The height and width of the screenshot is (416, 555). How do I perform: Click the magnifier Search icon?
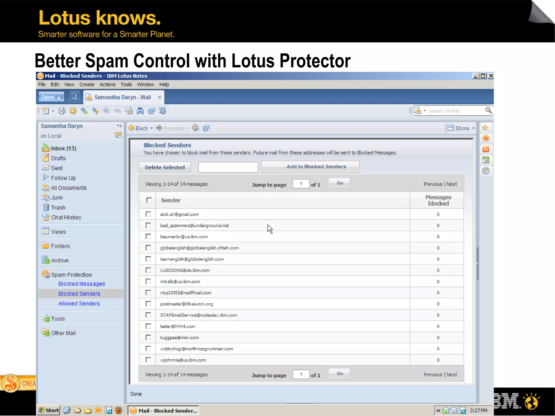[x=488, y=110]
